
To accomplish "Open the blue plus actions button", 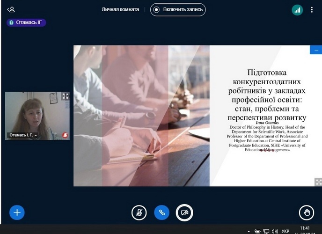I will pyautogui.click(x=17, y=212).
